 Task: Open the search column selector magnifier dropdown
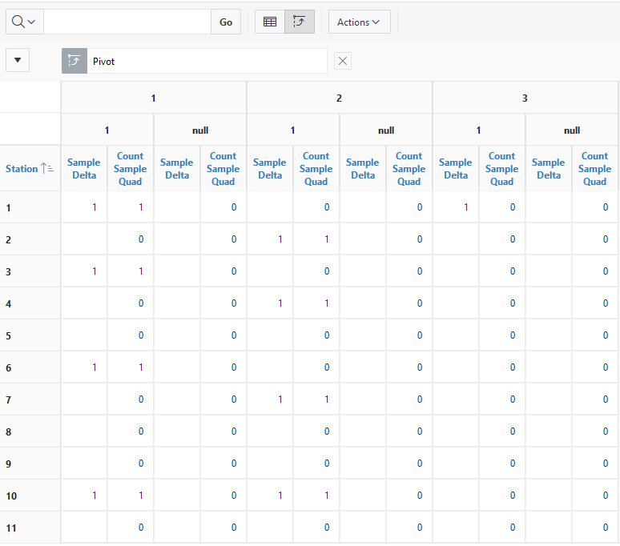pos(24,22)
